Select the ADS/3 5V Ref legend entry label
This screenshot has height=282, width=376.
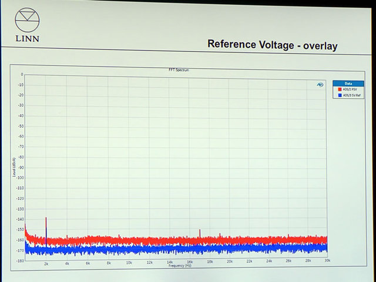[352, 95]
